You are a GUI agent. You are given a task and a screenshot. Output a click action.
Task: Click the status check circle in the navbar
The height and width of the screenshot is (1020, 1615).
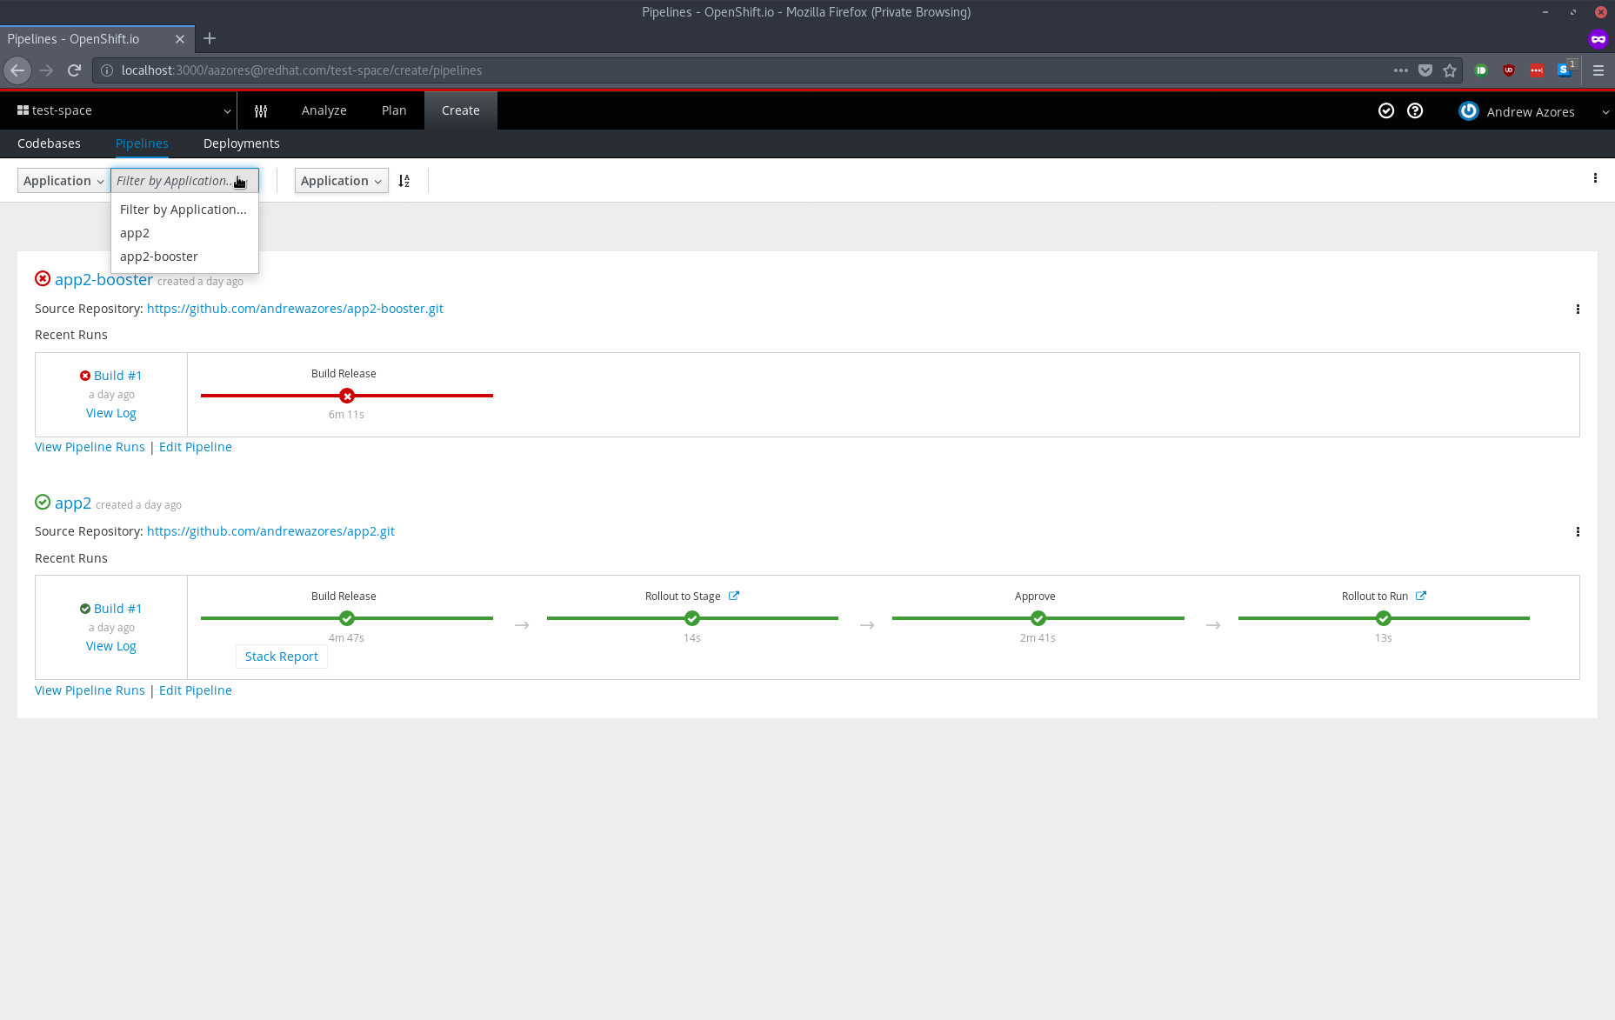pos(1386,110)
